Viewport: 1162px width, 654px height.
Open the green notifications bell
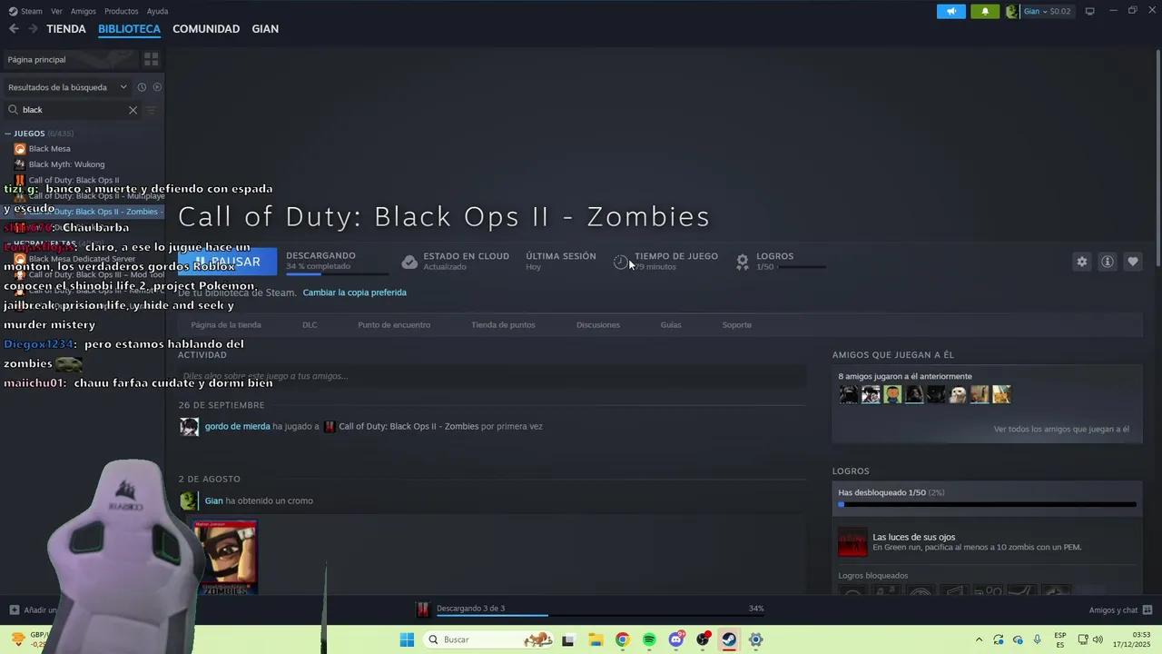pyautogui.click(x=985, y=11)
